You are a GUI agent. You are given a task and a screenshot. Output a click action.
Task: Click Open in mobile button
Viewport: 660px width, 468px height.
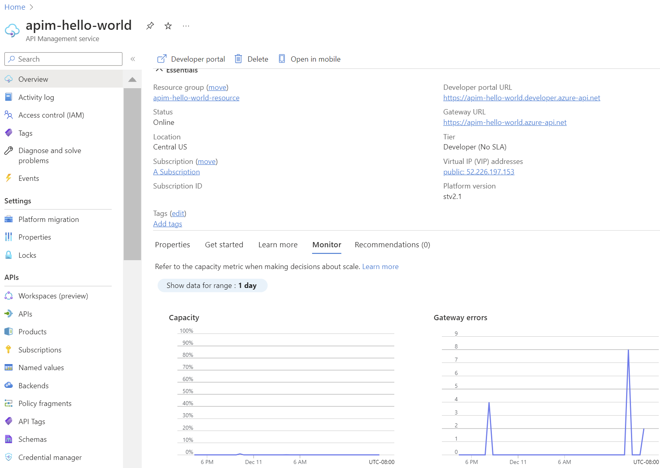coord(310,59)
